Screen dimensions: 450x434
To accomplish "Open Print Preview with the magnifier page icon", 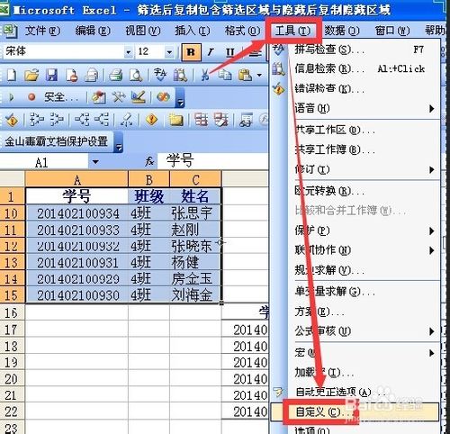I will point(136,75).
